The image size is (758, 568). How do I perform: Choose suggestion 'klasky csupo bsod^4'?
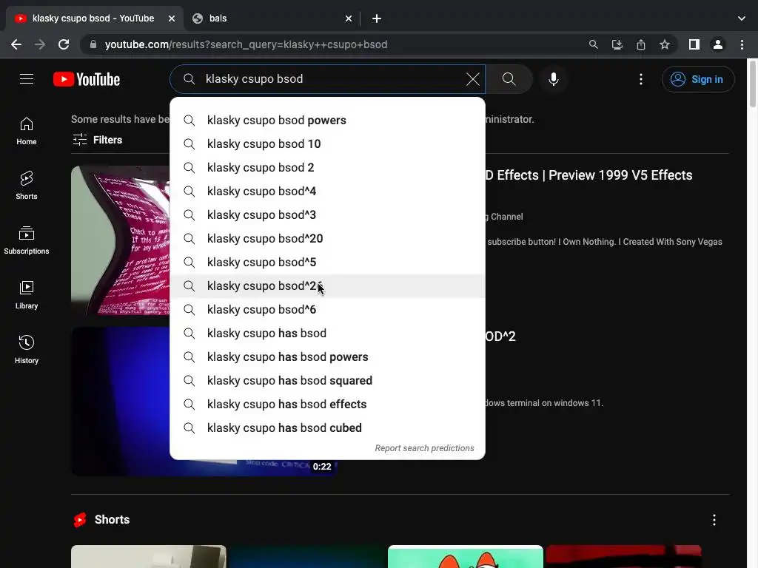click(327, 192)
